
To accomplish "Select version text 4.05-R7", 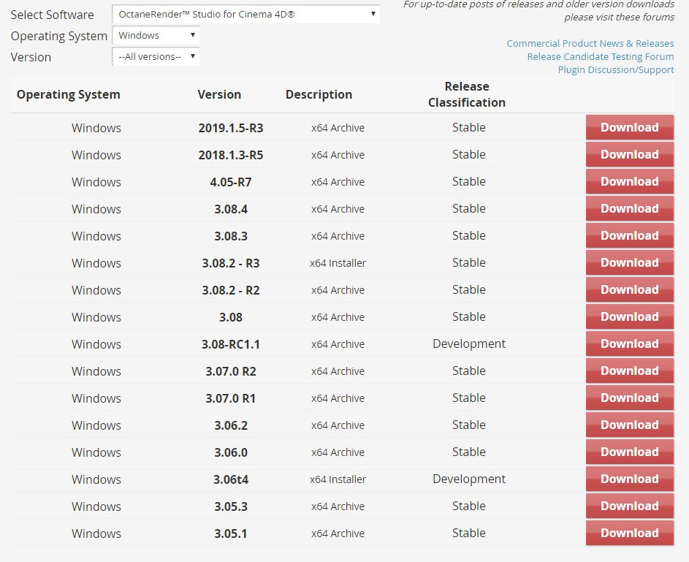I will [x=231, y=182].
